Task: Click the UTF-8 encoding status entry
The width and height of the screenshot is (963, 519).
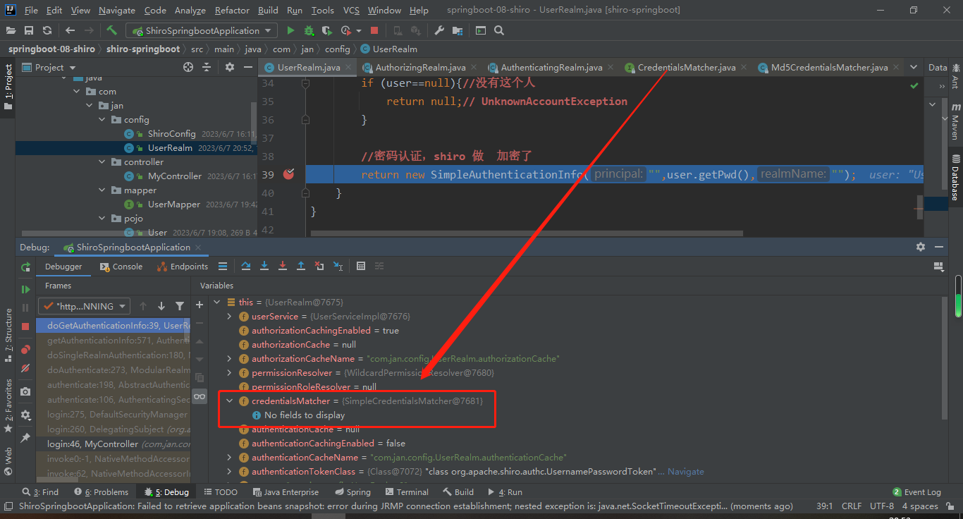Action: point(881,506)
